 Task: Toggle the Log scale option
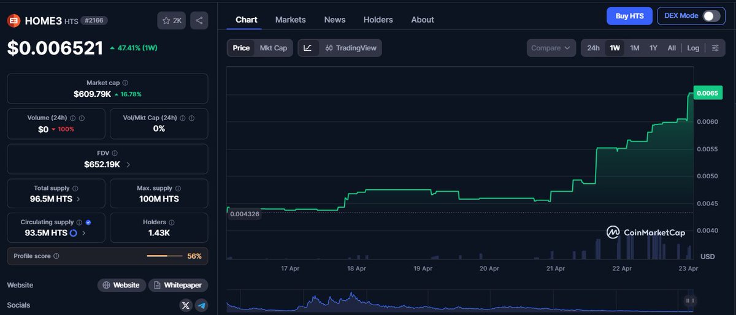pyautogui.click(x=693, y=48)
